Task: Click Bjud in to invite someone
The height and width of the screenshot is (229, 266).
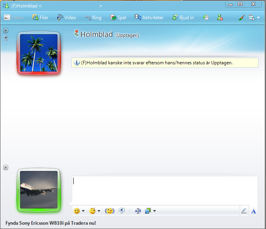Action: pos(183,17)
